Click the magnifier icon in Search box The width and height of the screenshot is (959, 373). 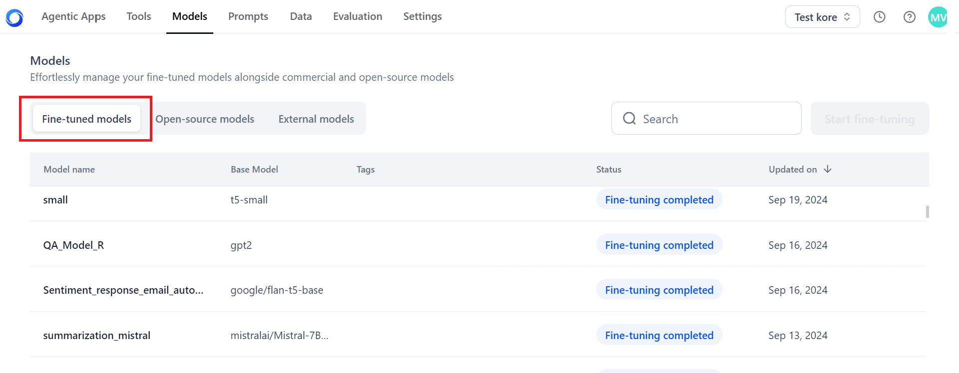[629, 118]
